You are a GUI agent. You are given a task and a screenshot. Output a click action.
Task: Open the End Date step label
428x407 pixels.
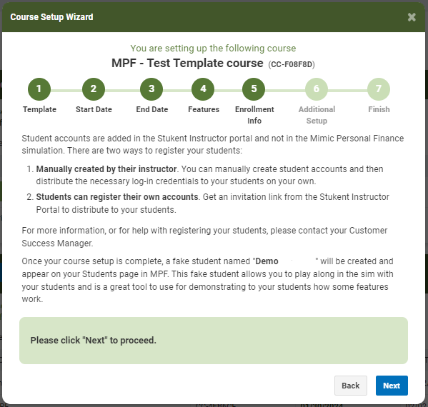(152, 109)
